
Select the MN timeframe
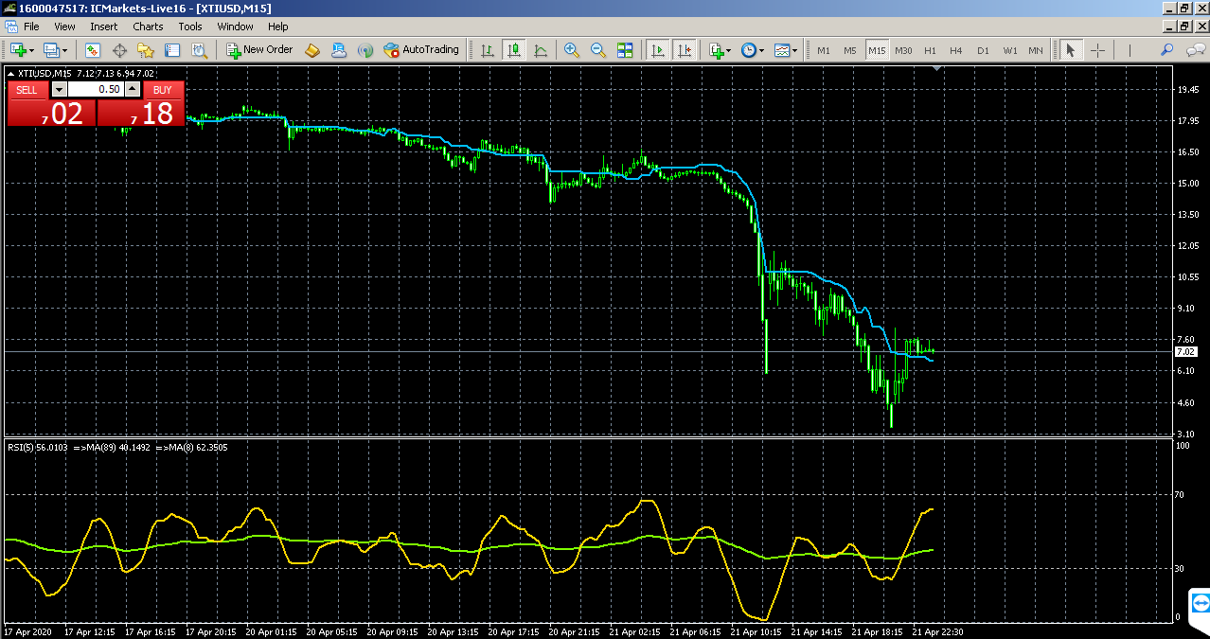(x=1036, y=50)
